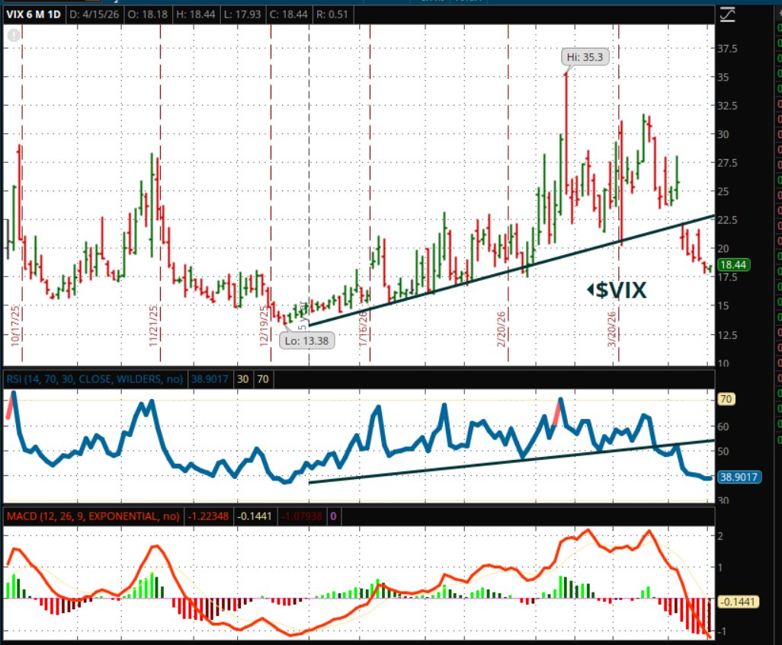Click the C: 18.44 close value

click(x=289, y=14)
